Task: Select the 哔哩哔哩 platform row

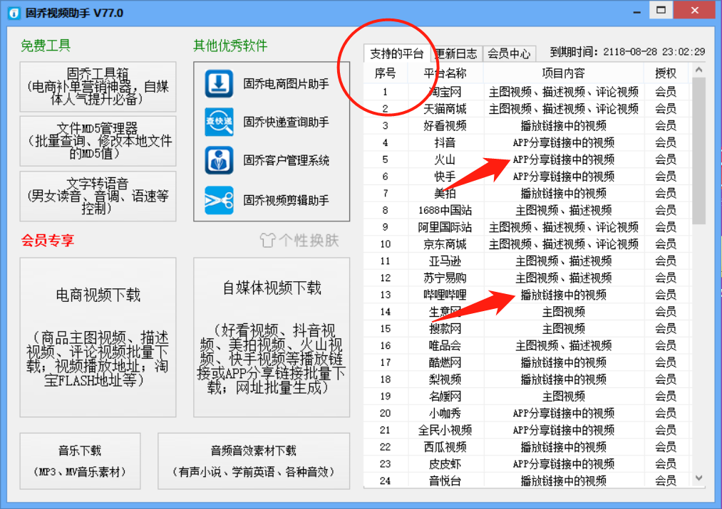Action: [444, 295]
